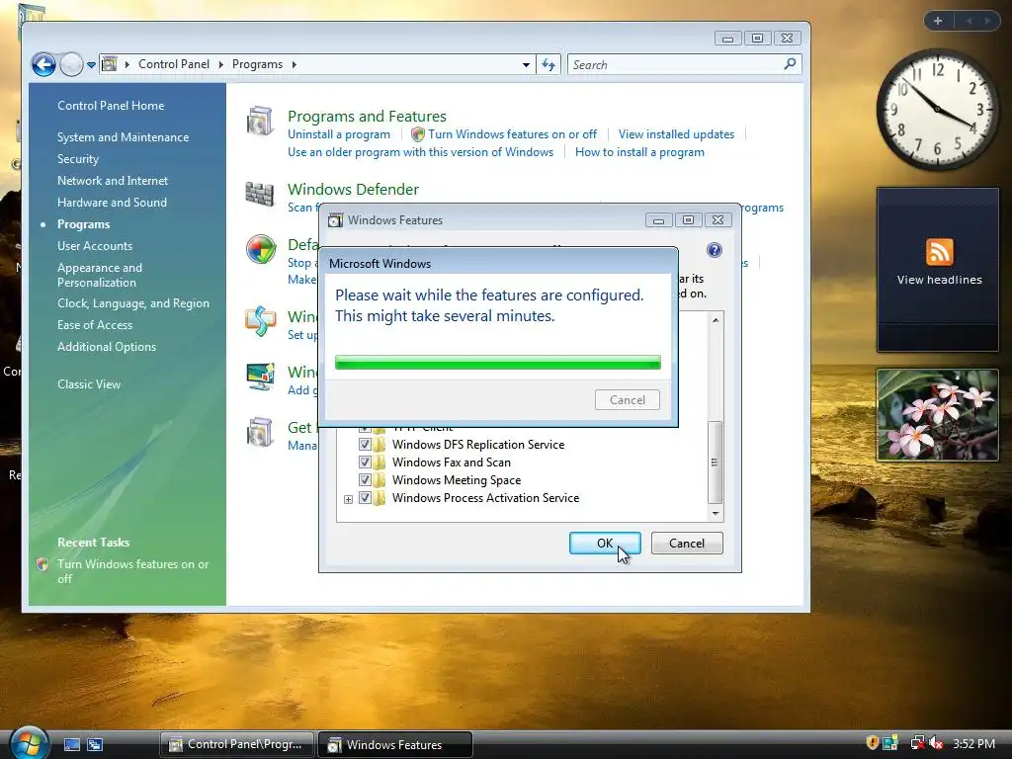Open the Windows Defender heading
Viewport: 1012px width, 759px height.
[x=353, y=189]
